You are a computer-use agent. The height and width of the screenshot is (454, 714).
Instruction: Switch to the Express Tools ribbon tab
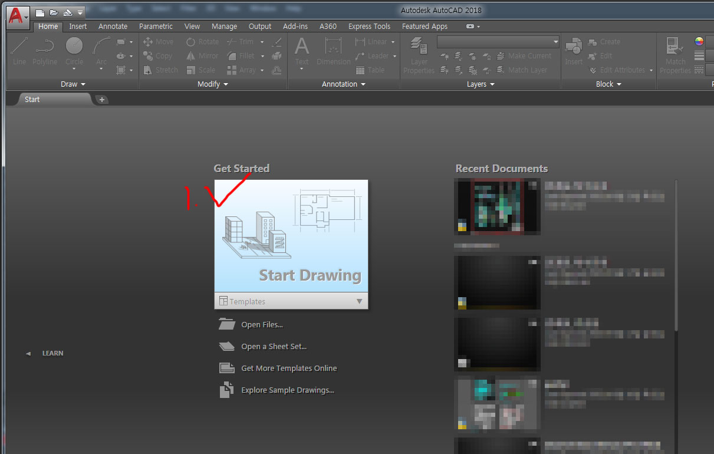tap(369, 27)
